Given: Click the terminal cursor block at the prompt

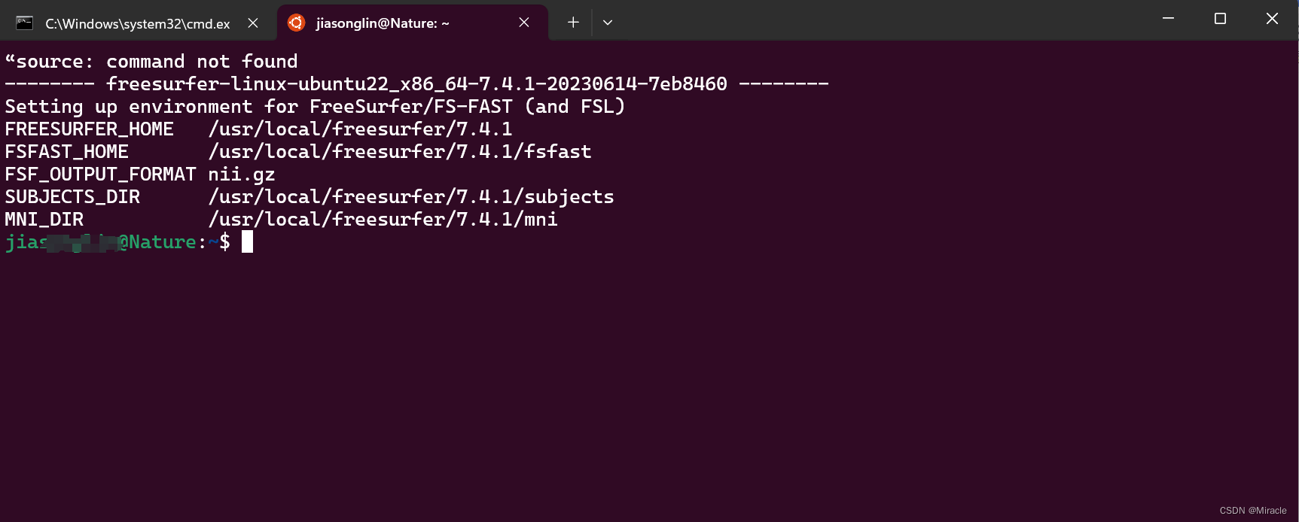Looking at the screenshot, I should pos(247,241).
